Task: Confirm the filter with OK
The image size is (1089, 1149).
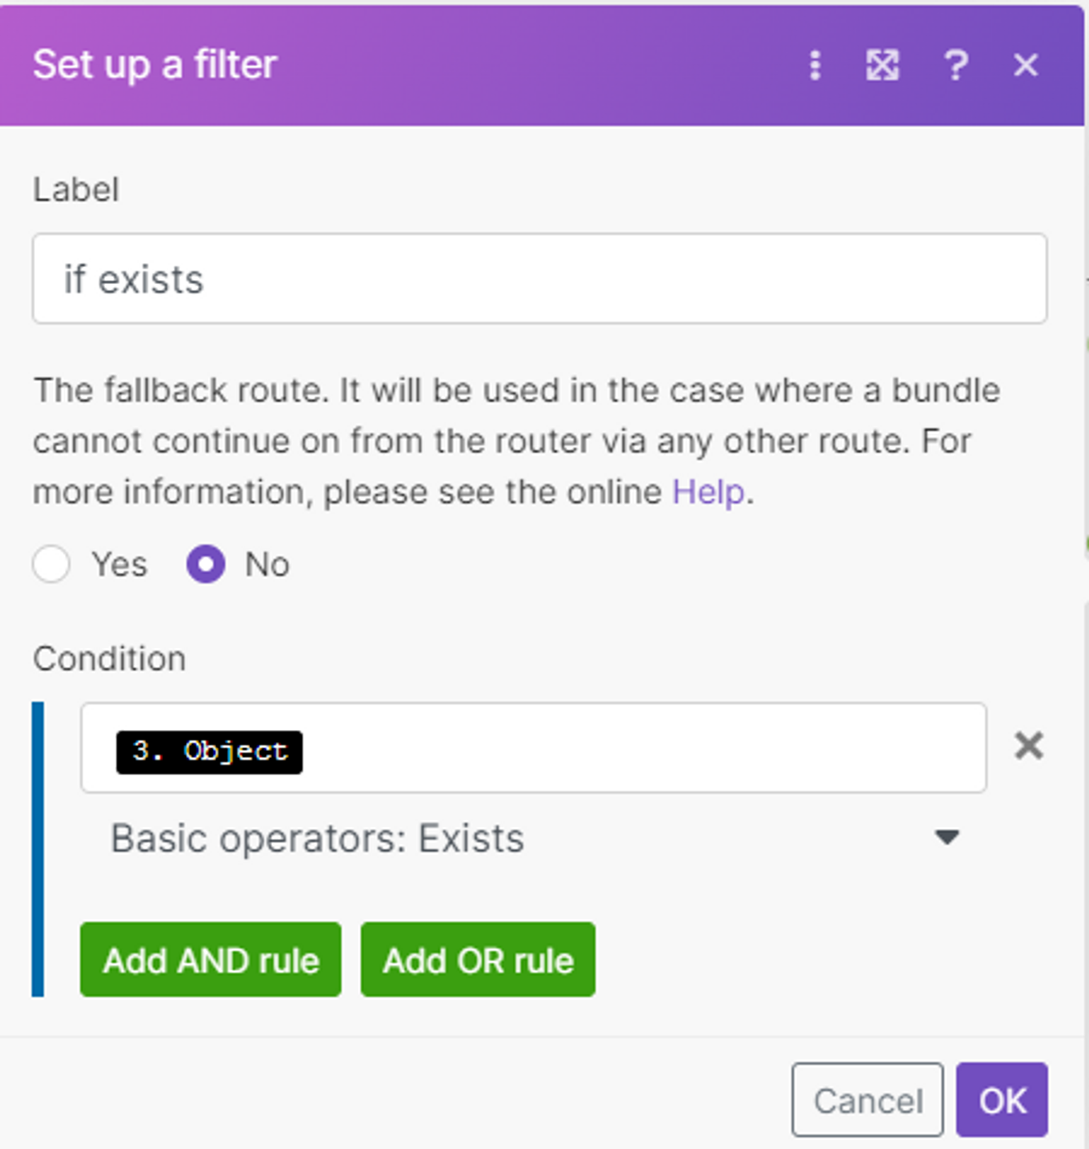Action: 1002,1100
